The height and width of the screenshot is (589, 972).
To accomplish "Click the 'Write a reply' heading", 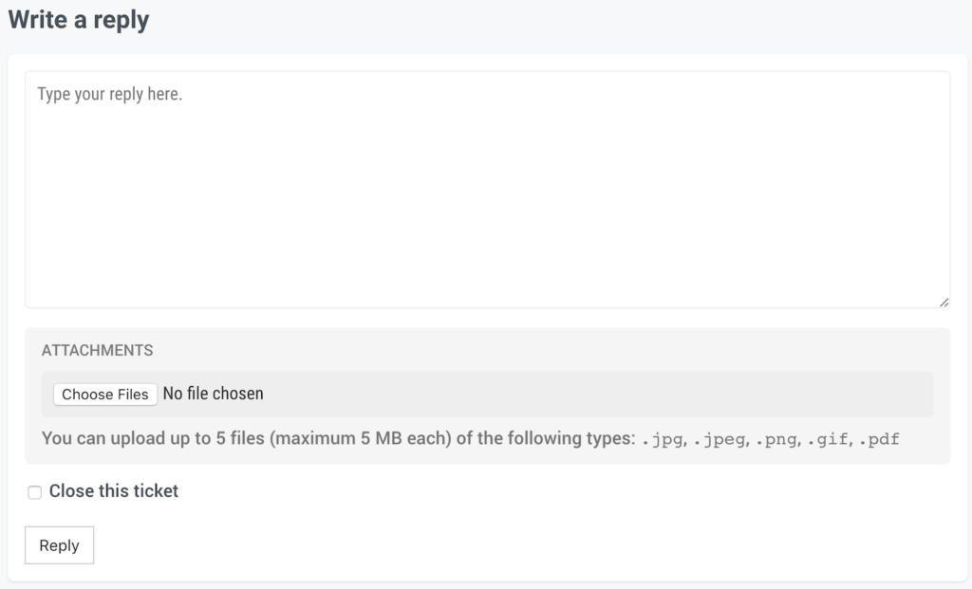I will pyautogui.click(x=79, y=20).
